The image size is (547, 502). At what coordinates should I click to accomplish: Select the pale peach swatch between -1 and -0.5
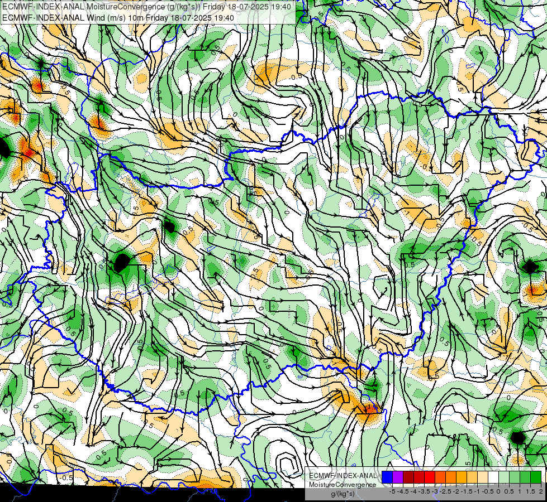[x=482, y=477]
